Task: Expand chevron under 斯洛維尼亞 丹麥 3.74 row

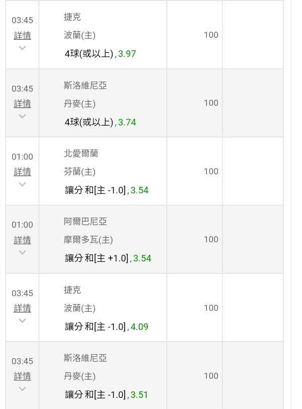Action: (x=23, y=116)
